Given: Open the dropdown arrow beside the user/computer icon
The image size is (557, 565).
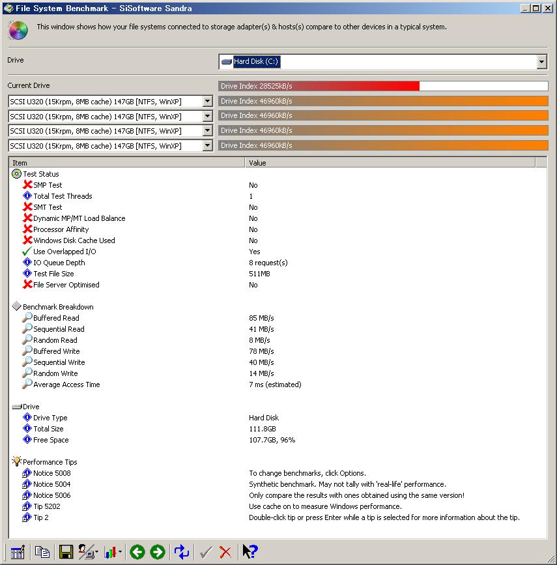Looking at the screenshot, I should 96,552.
